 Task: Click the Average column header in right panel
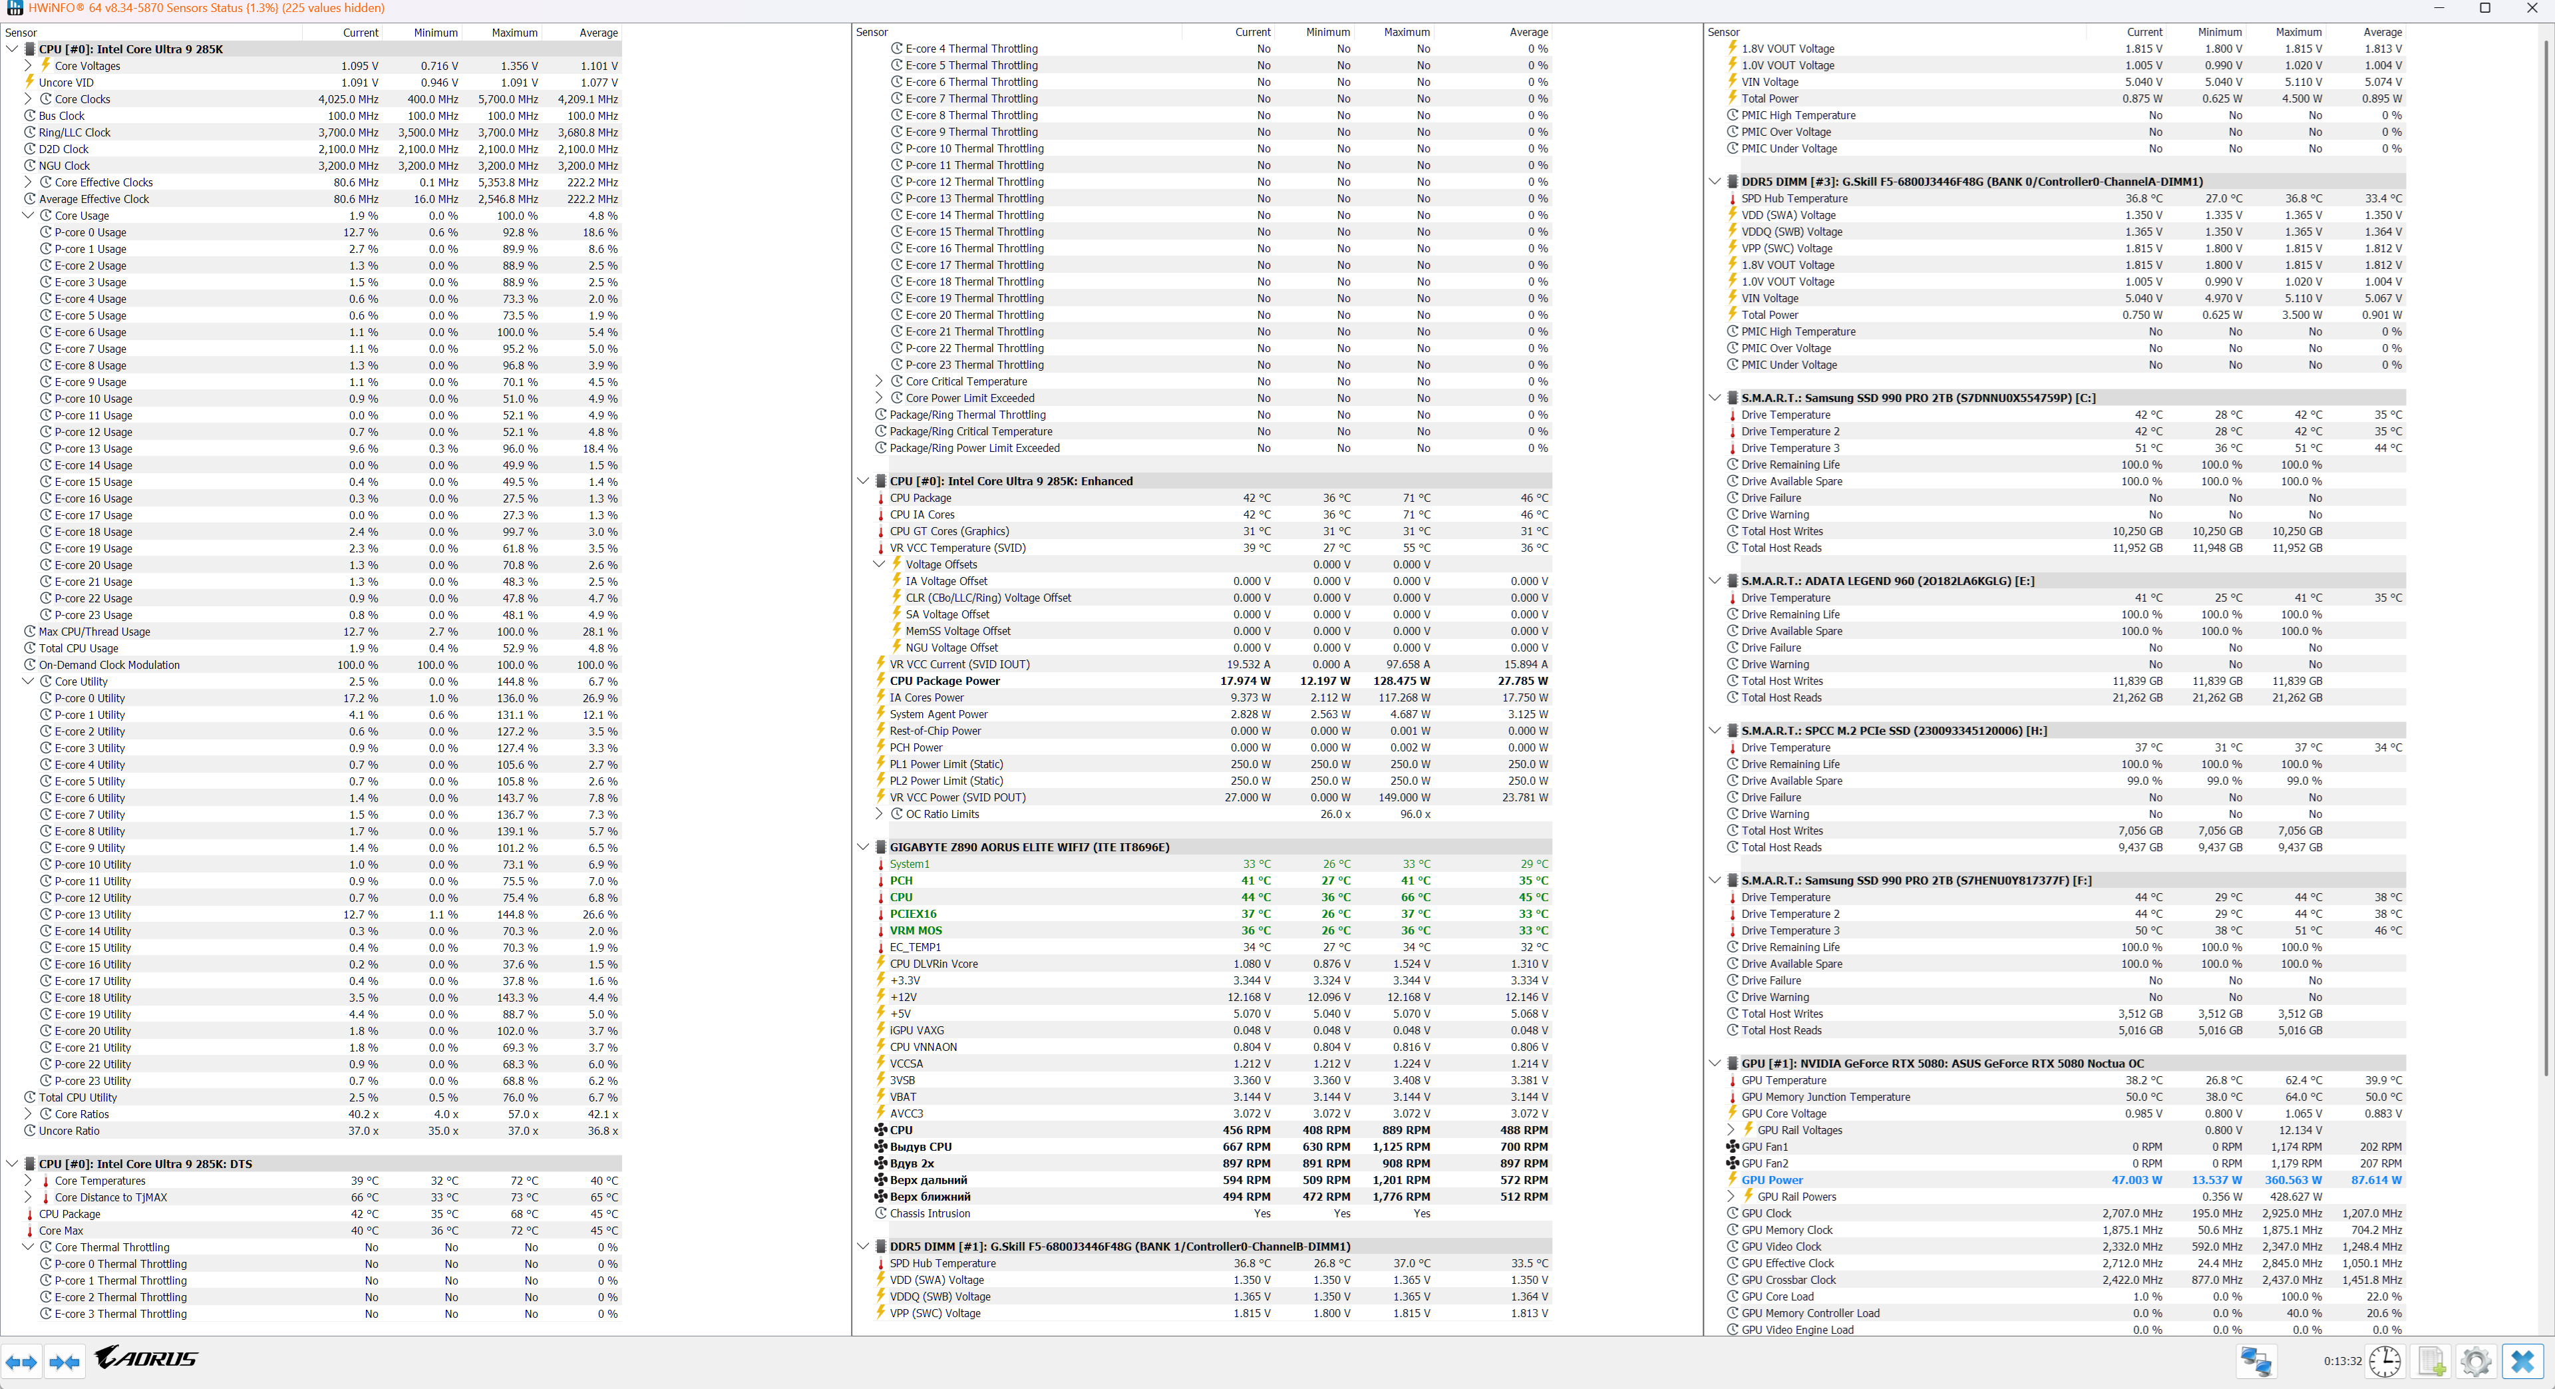tap(2381, 33)
